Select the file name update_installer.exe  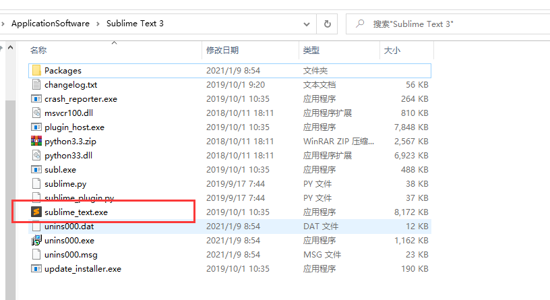tap(83, 269)
